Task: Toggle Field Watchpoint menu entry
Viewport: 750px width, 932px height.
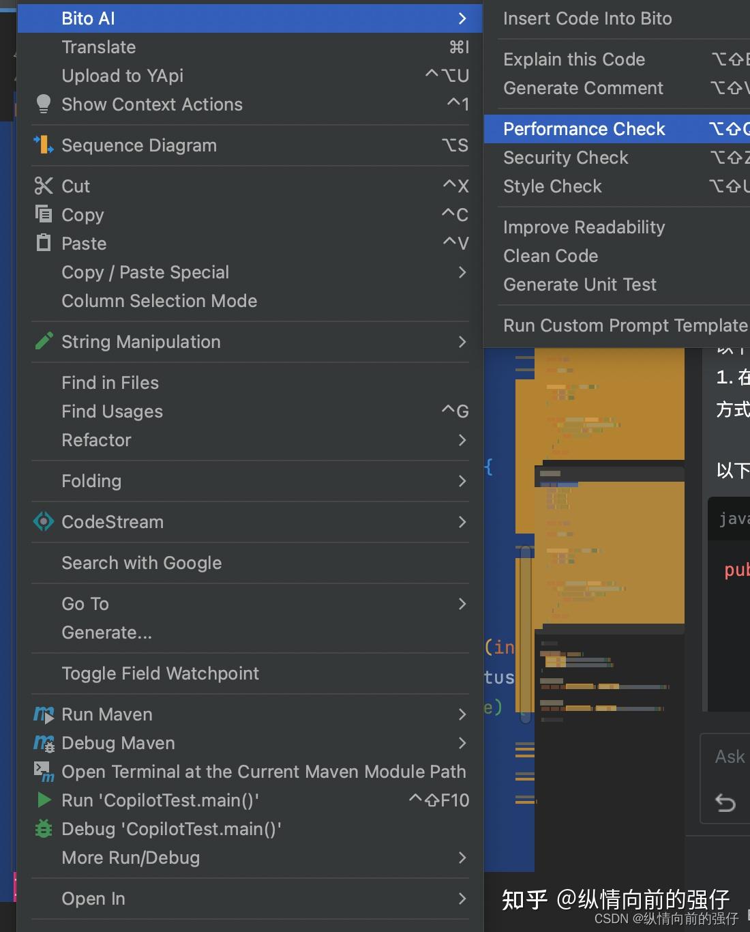Action: point(160,673)
